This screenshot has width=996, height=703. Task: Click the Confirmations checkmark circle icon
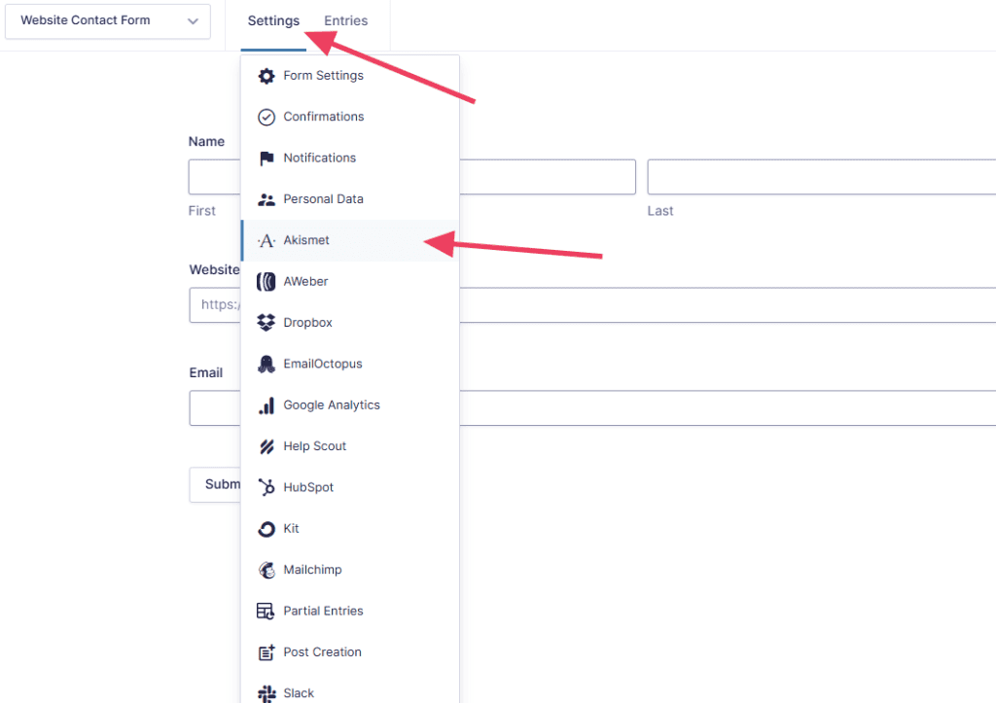[267, 117]
